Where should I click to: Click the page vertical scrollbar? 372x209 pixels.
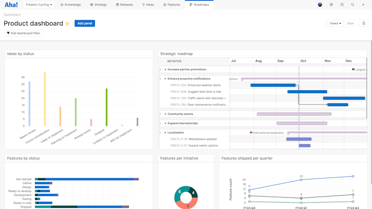371,112
